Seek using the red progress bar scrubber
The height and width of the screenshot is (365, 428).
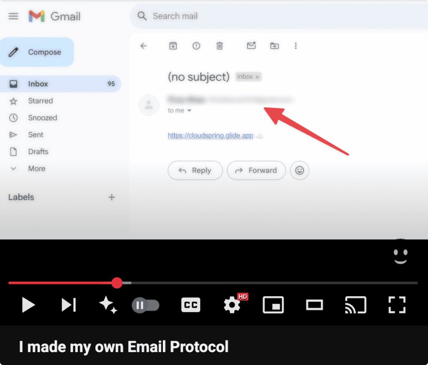117,283
